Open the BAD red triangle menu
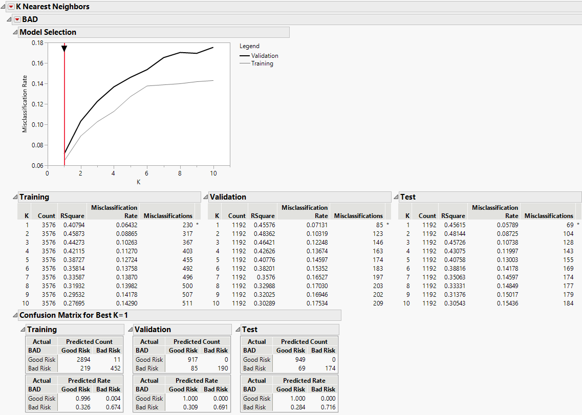Viewport: 582px width, 415px height. [17, 19]
